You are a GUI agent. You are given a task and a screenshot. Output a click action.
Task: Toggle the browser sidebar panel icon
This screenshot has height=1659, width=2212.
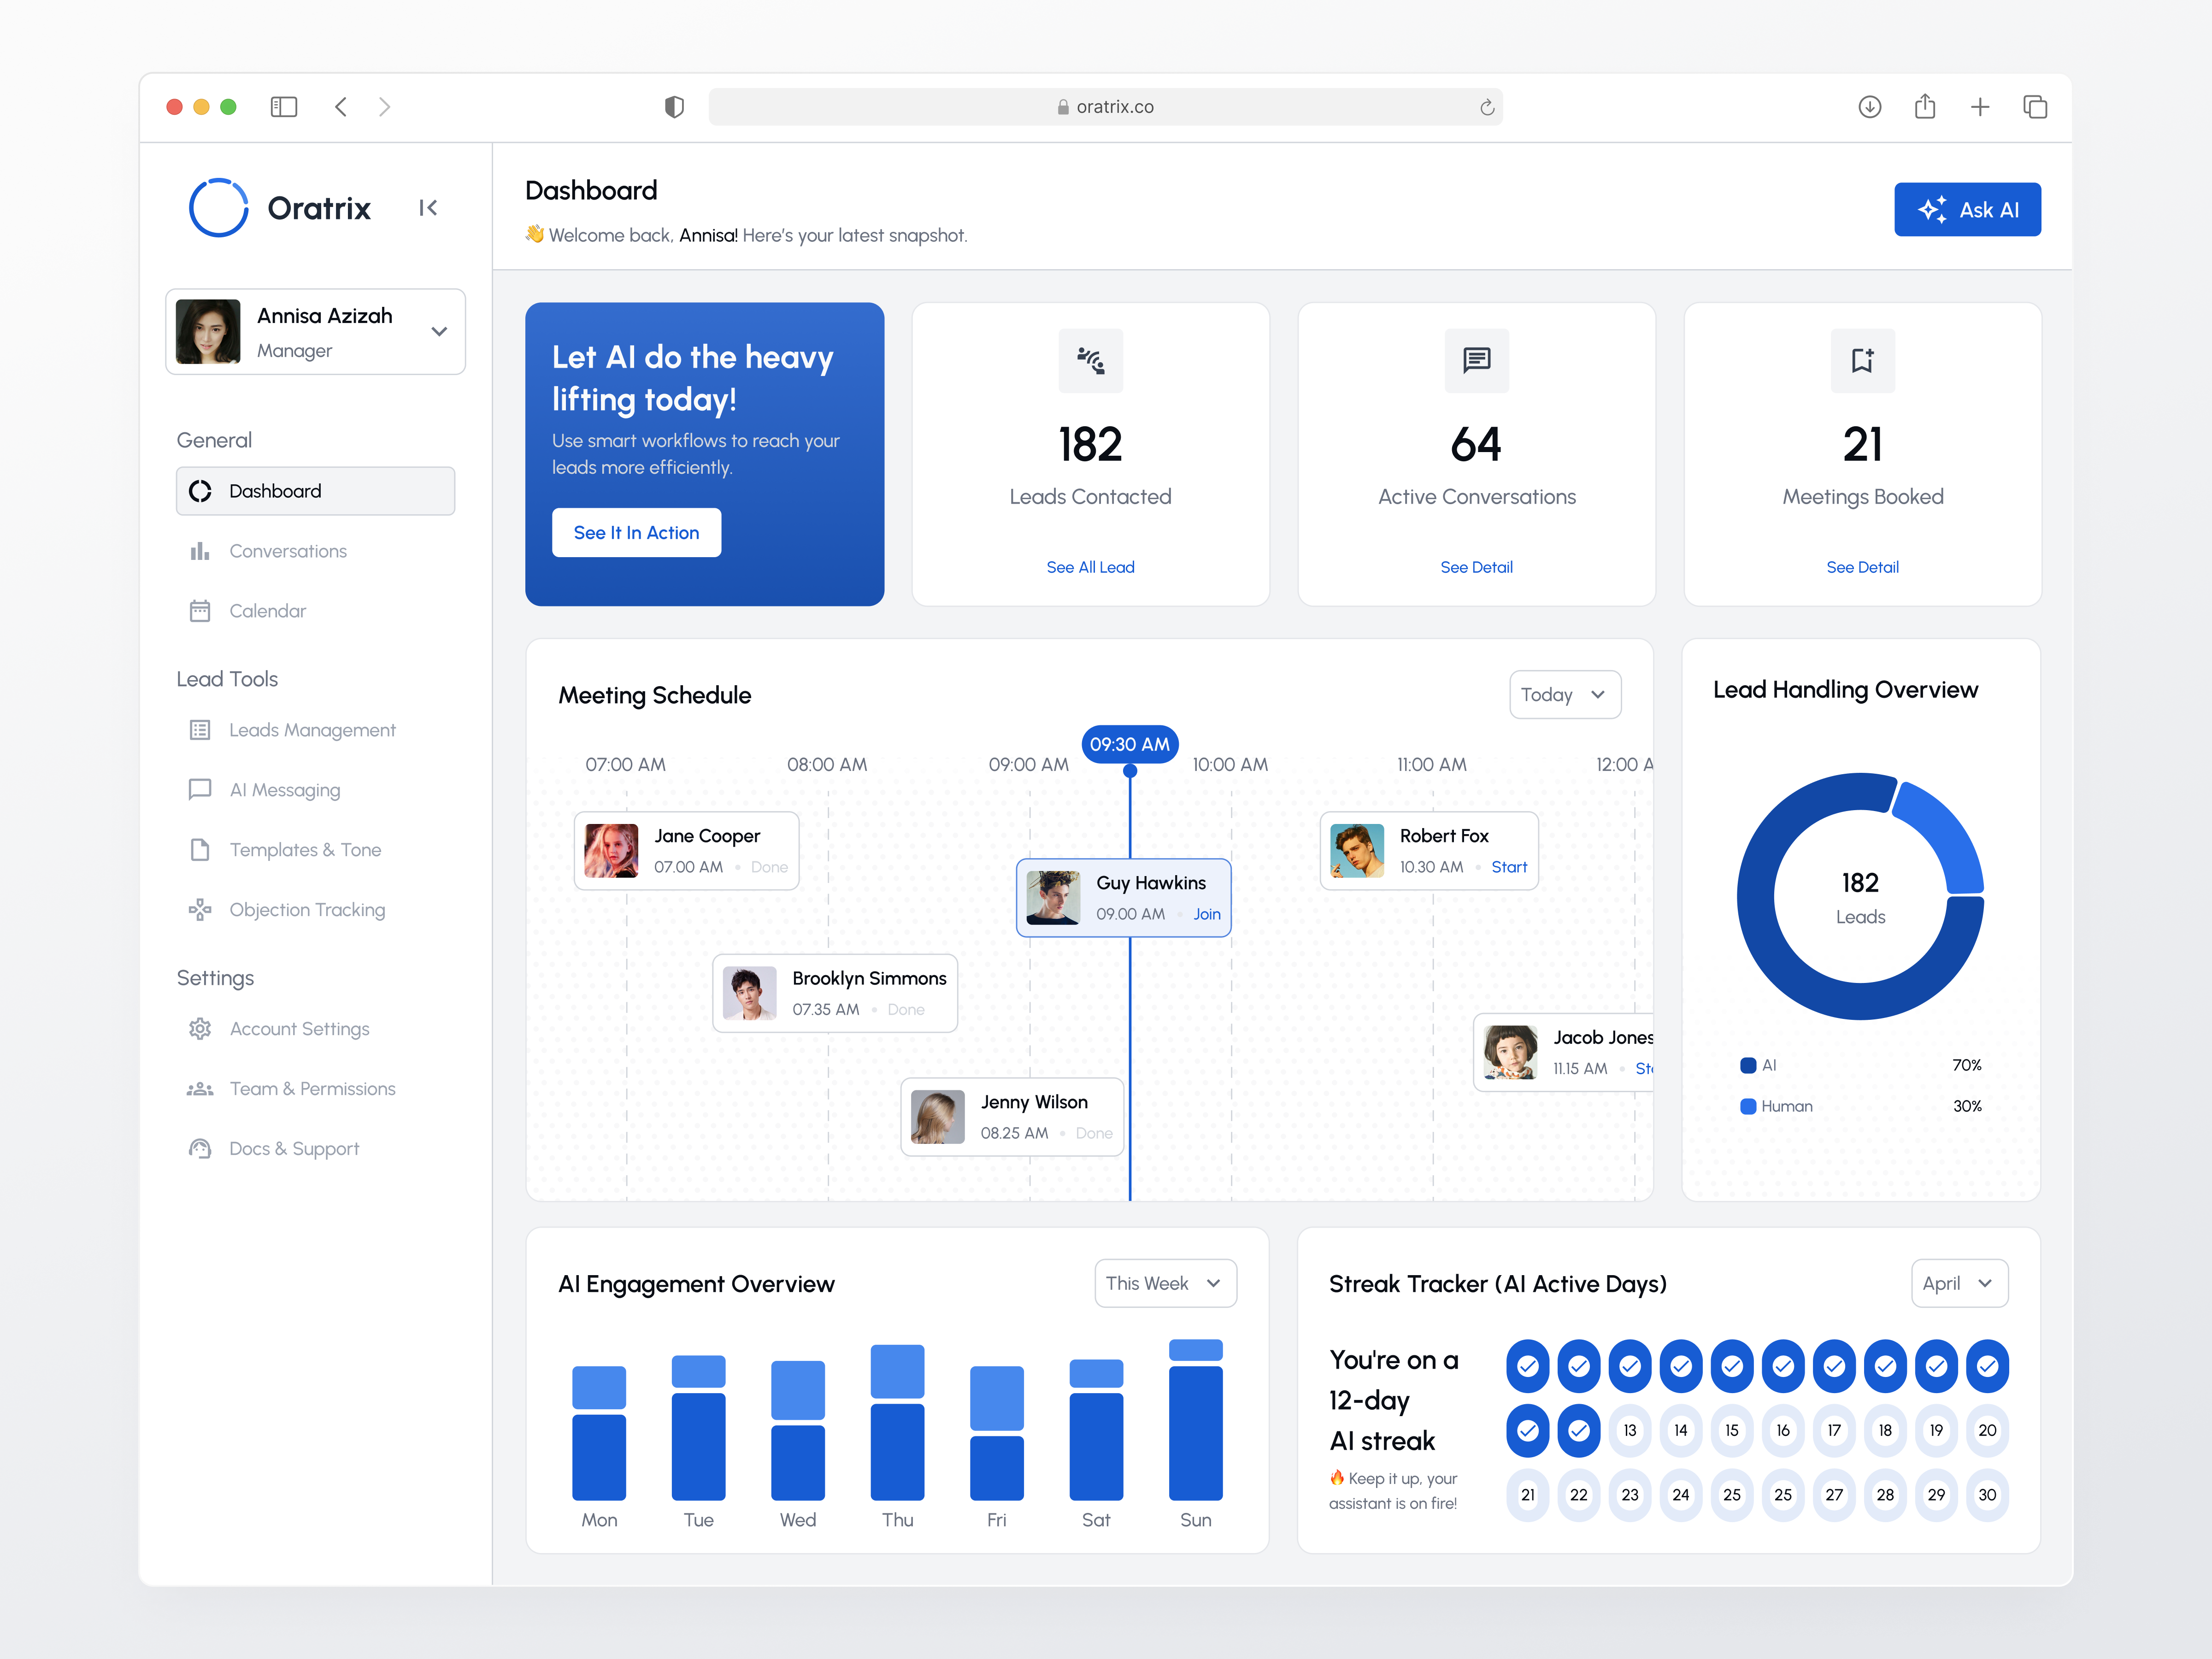coord(284,107)
